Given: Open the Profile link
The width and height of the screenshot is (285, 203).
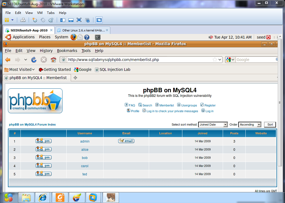Looking at the screenshot, I should (133, 111).
